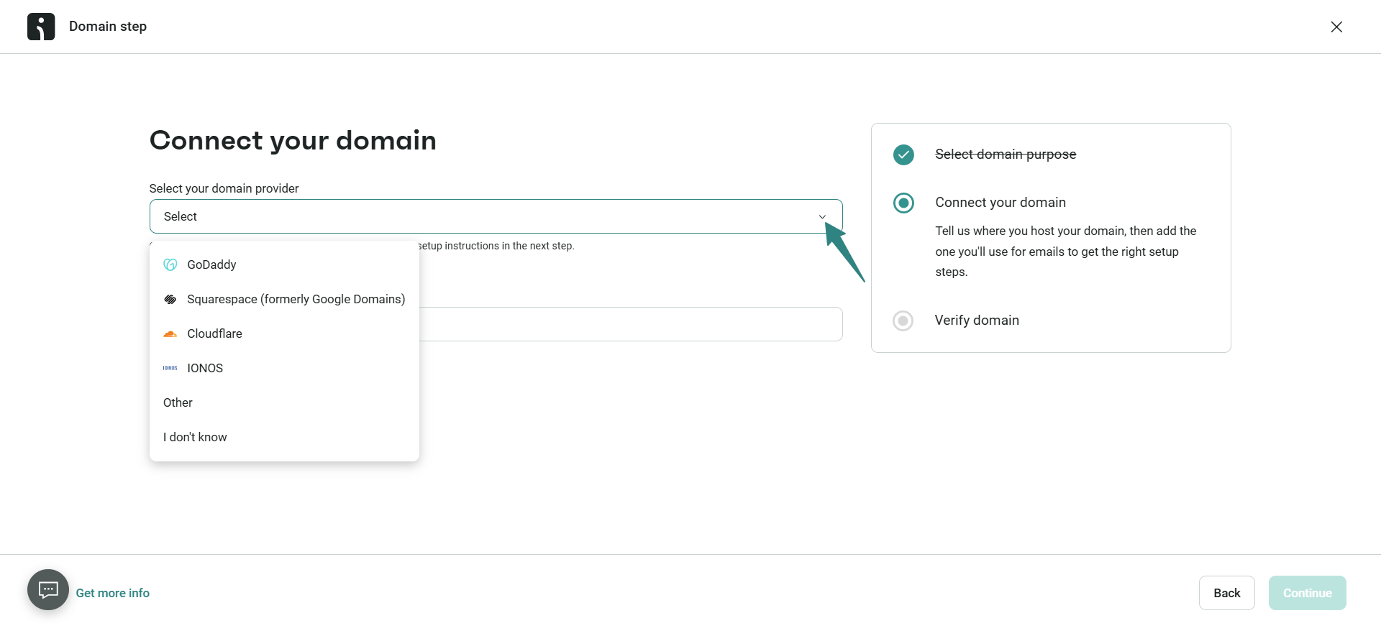1381x631 pixels.
Task: Close the Domain step dialog
Action: (x=1336, y=27)
